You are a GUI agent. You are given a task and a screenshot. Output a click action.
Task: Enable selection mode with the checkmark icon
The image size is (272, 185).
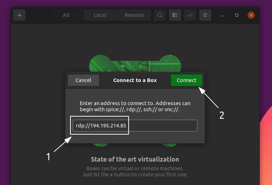coord(190,15)
